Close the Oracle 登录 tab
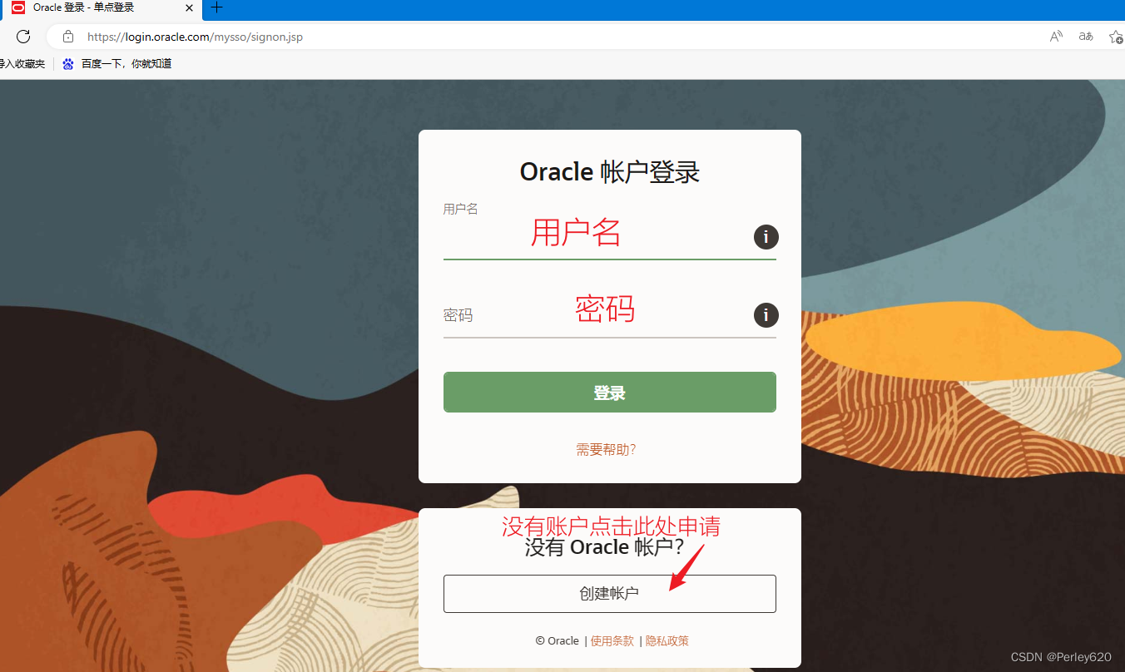The width and height of the screenshot is (1125, 672). [189, 7]
